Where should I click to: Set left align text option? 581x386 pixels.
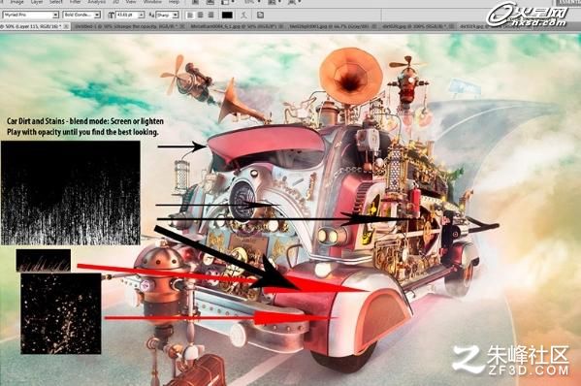[x=190, y=16]
